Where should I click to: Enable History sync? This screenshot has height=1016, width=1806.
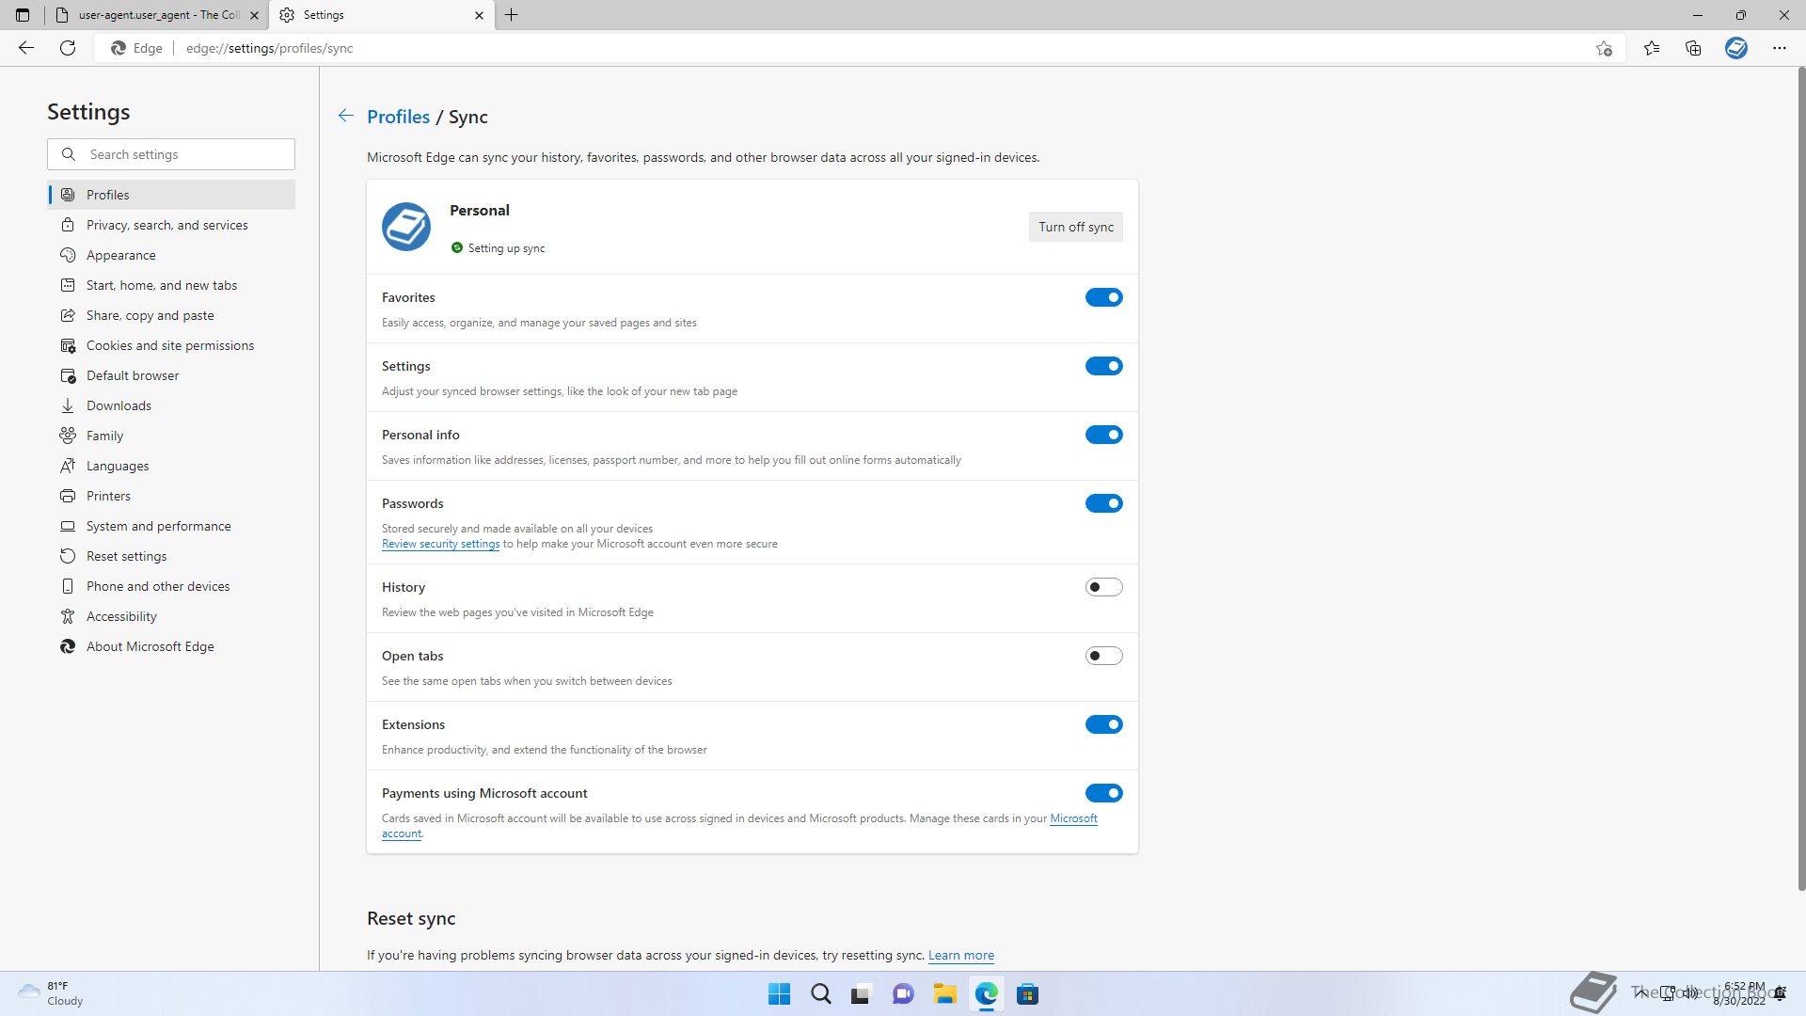tap(1103, 587)
